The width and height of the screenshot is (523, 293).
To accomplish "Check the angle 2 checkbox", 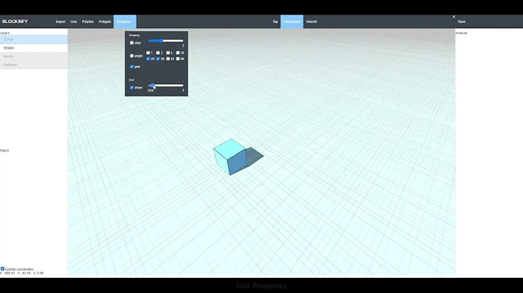I will 158,53.
